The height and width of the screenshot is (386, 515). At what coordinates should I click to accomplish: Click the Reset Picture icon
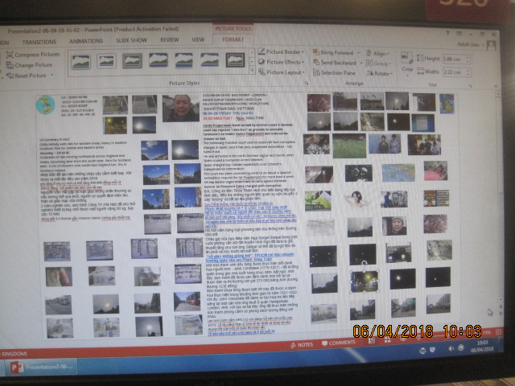pyautogui.click(x=10, y=76)
